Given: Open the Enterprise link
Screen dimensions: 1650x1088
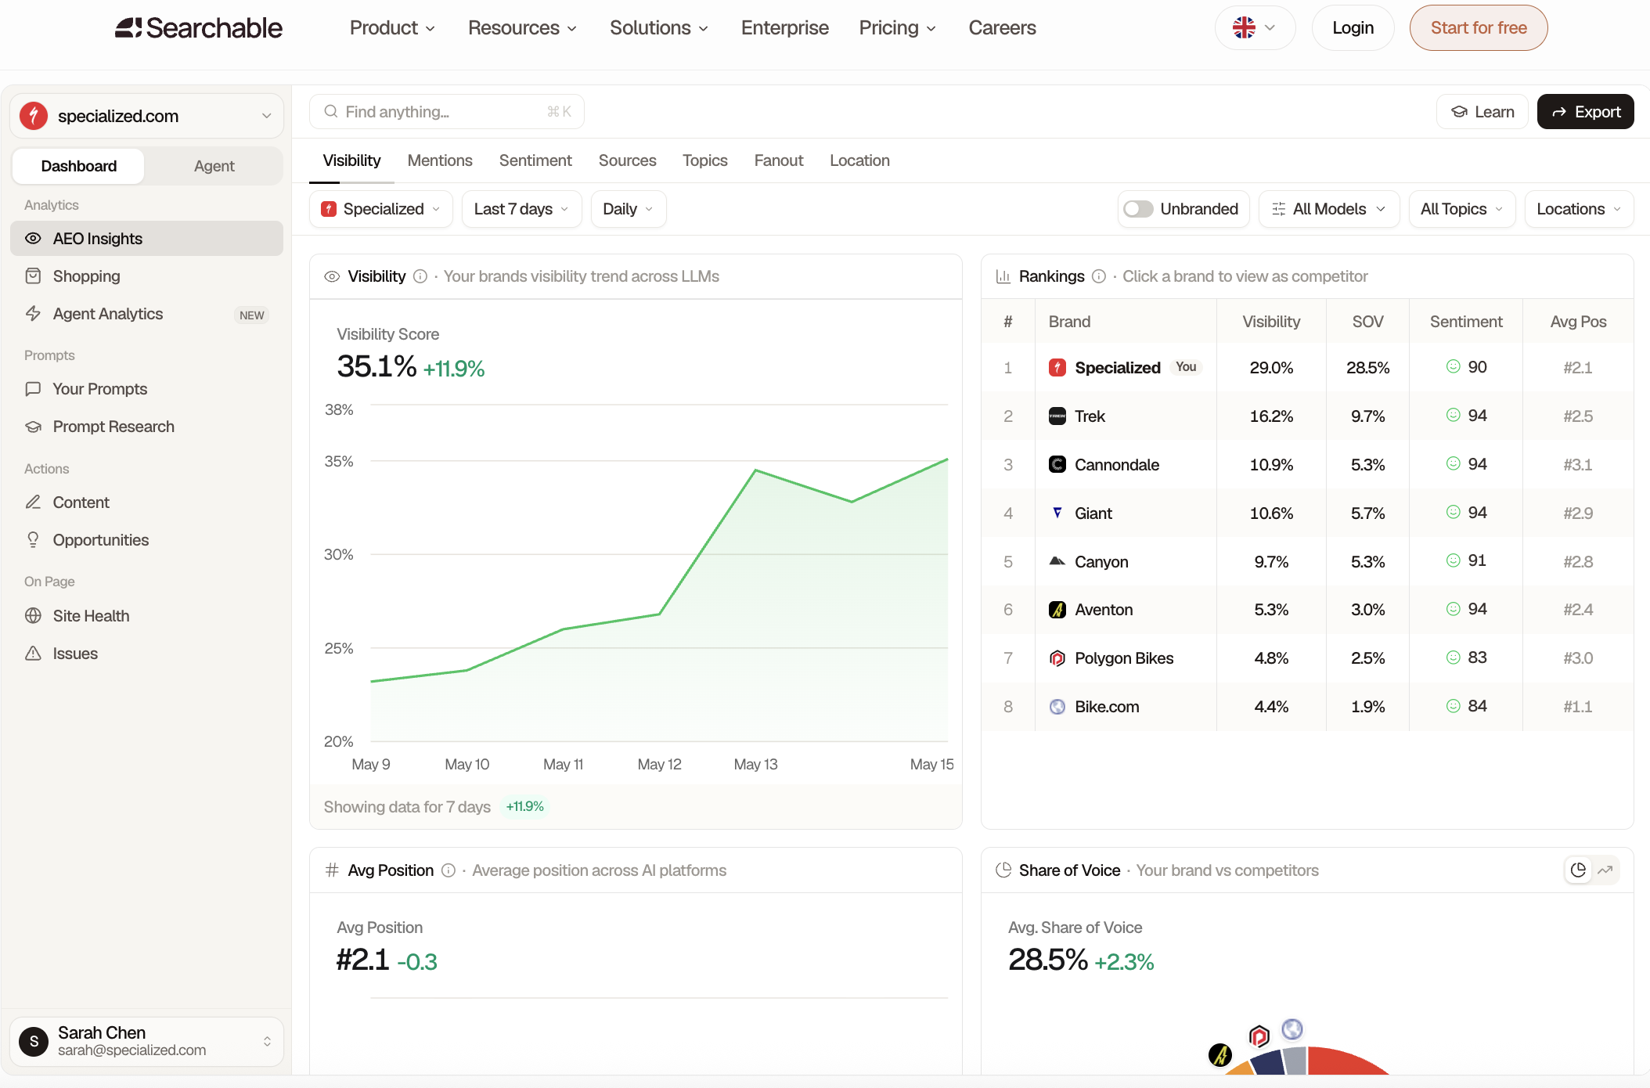Looking at the screenshot, I should 784,28.
